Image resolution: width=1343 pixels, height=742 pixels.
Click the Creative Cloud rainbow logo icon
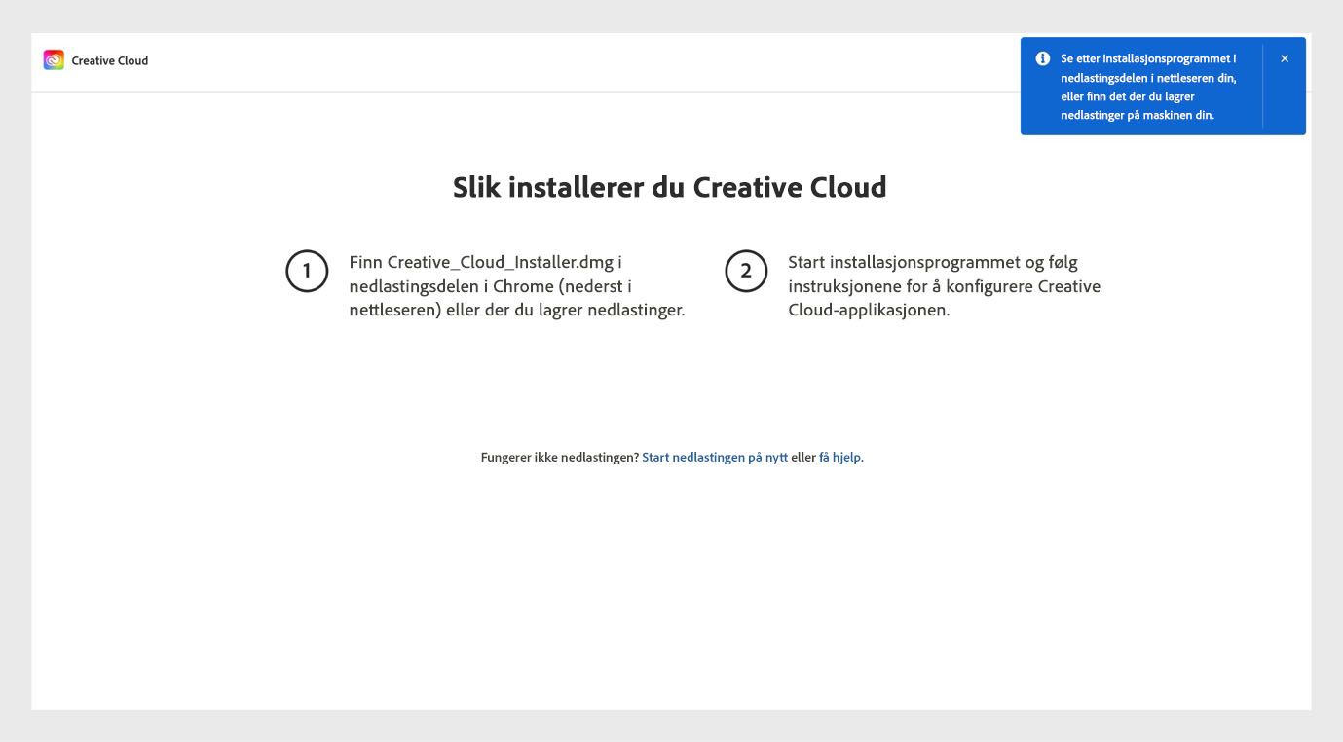(x=54, y=59)
